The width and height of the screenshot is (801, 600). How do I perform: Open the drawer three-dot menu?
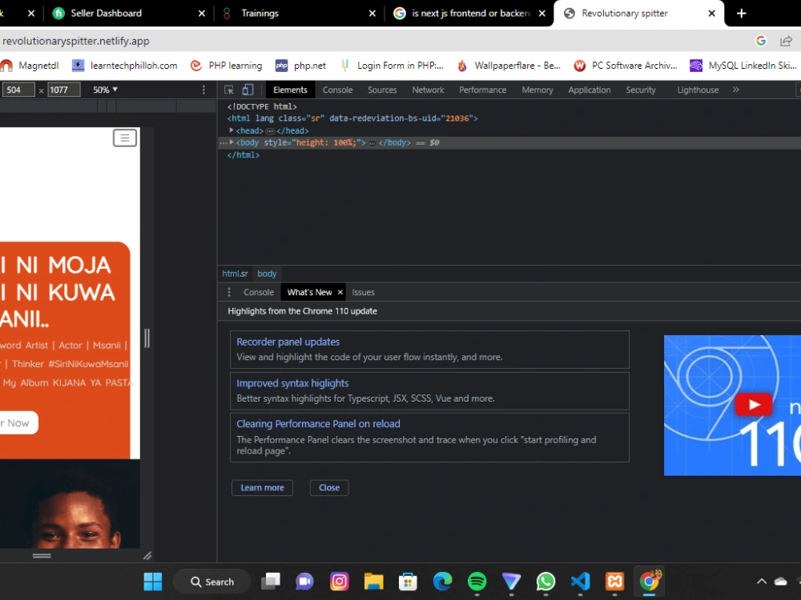coord(229,292)
